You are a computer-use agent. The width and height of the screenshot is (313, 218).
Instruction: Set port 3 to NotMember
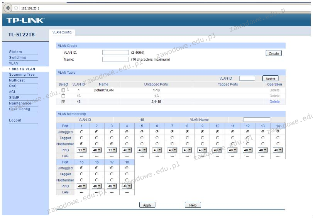[112, 144]
